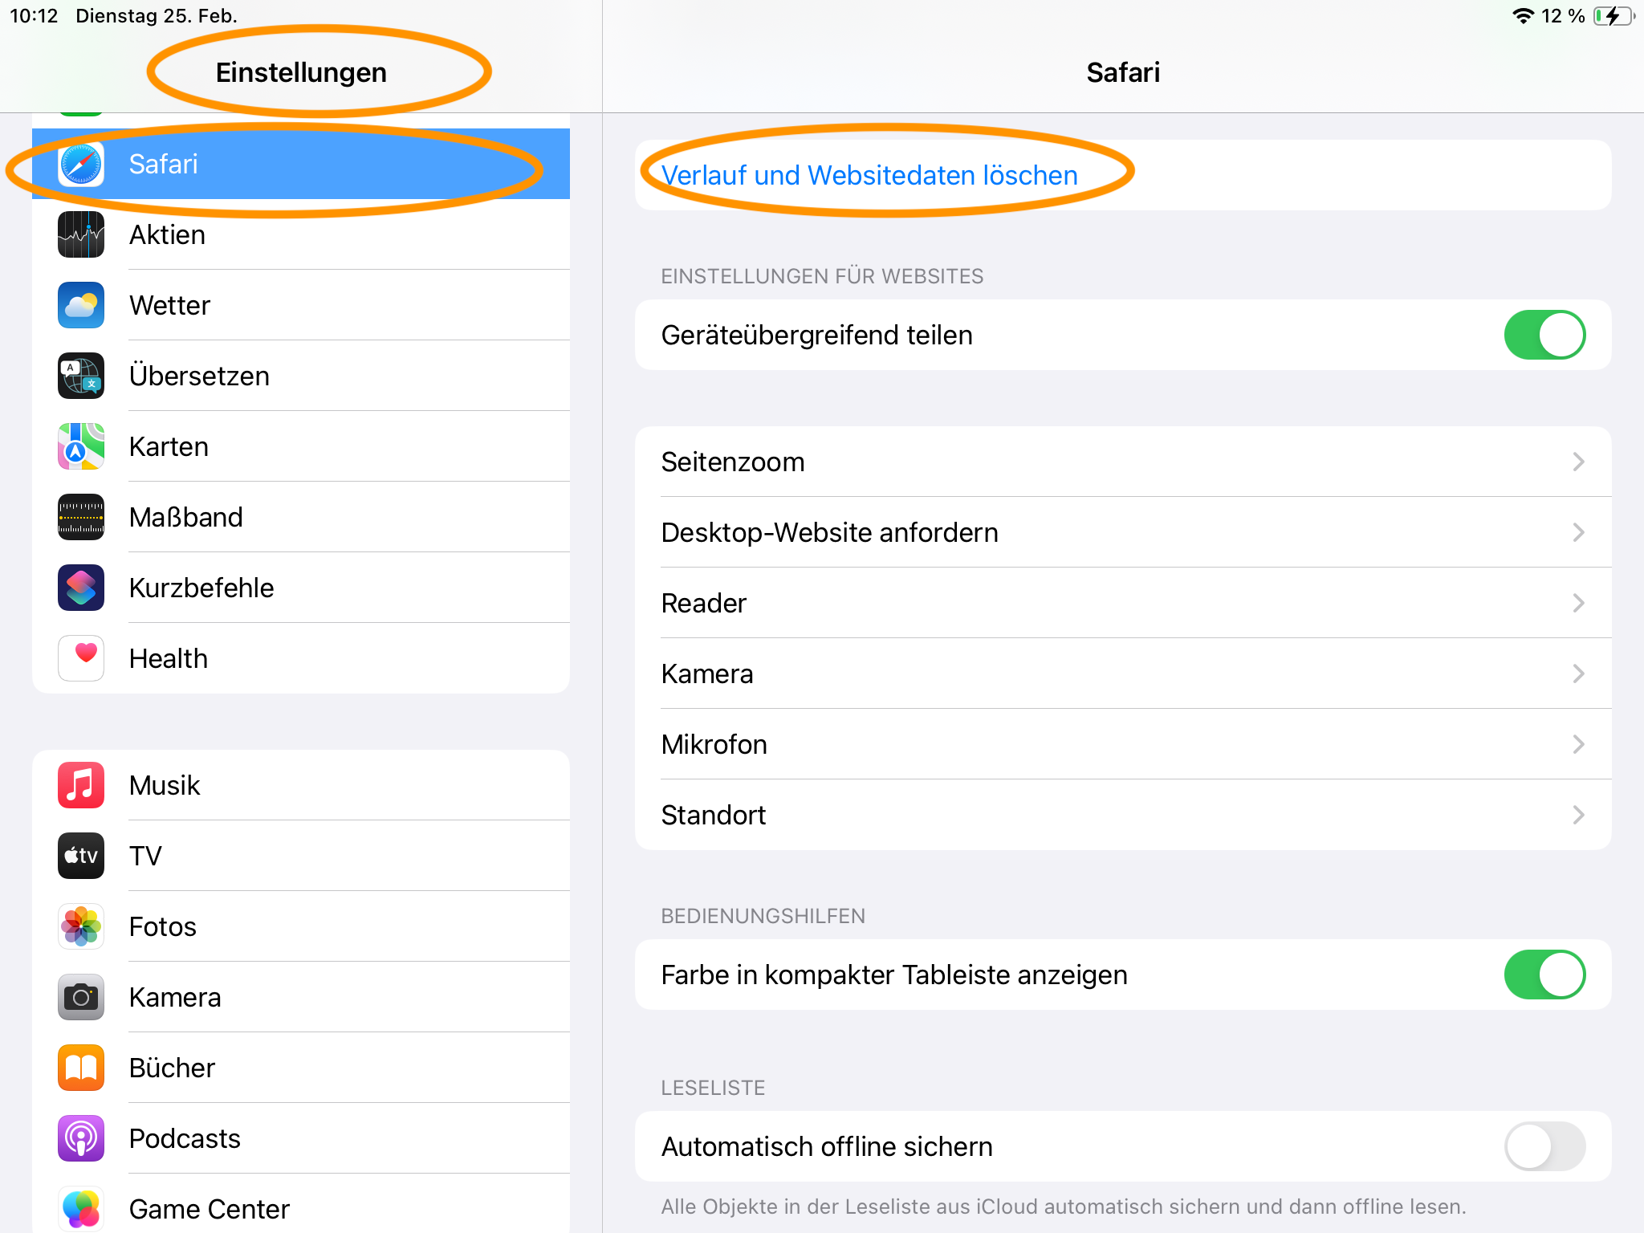Image resolution: width=1644 pixels, height=1233 pixels.
Task: Select Wetter in the sidebar
Action: (x=301, y=305)
